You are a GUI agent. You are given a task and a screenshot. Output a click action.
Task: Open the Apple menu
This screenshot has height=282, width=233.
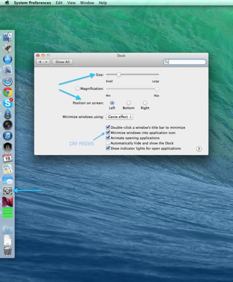[7, 3]
